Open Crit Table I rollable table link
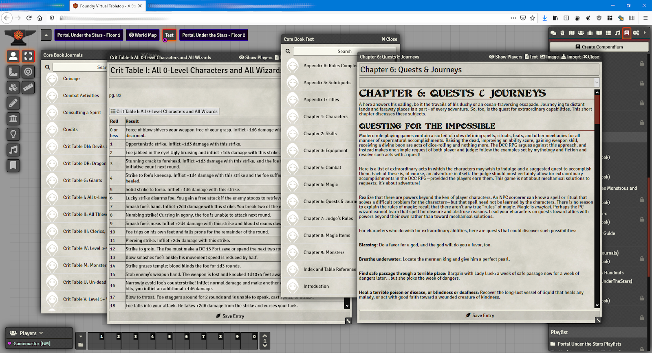The image size is (652, 353). 164,112
